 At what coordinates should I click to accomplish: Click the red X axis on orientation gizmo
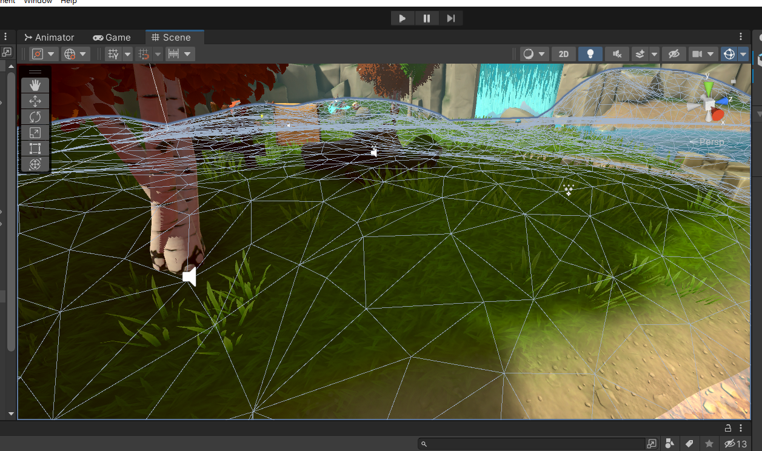(718, 114)
